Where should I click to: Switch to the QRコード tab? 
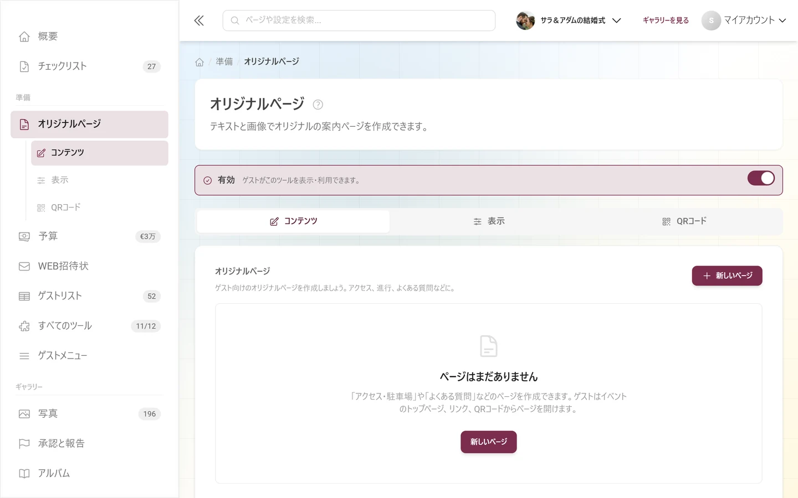(684, 221)
